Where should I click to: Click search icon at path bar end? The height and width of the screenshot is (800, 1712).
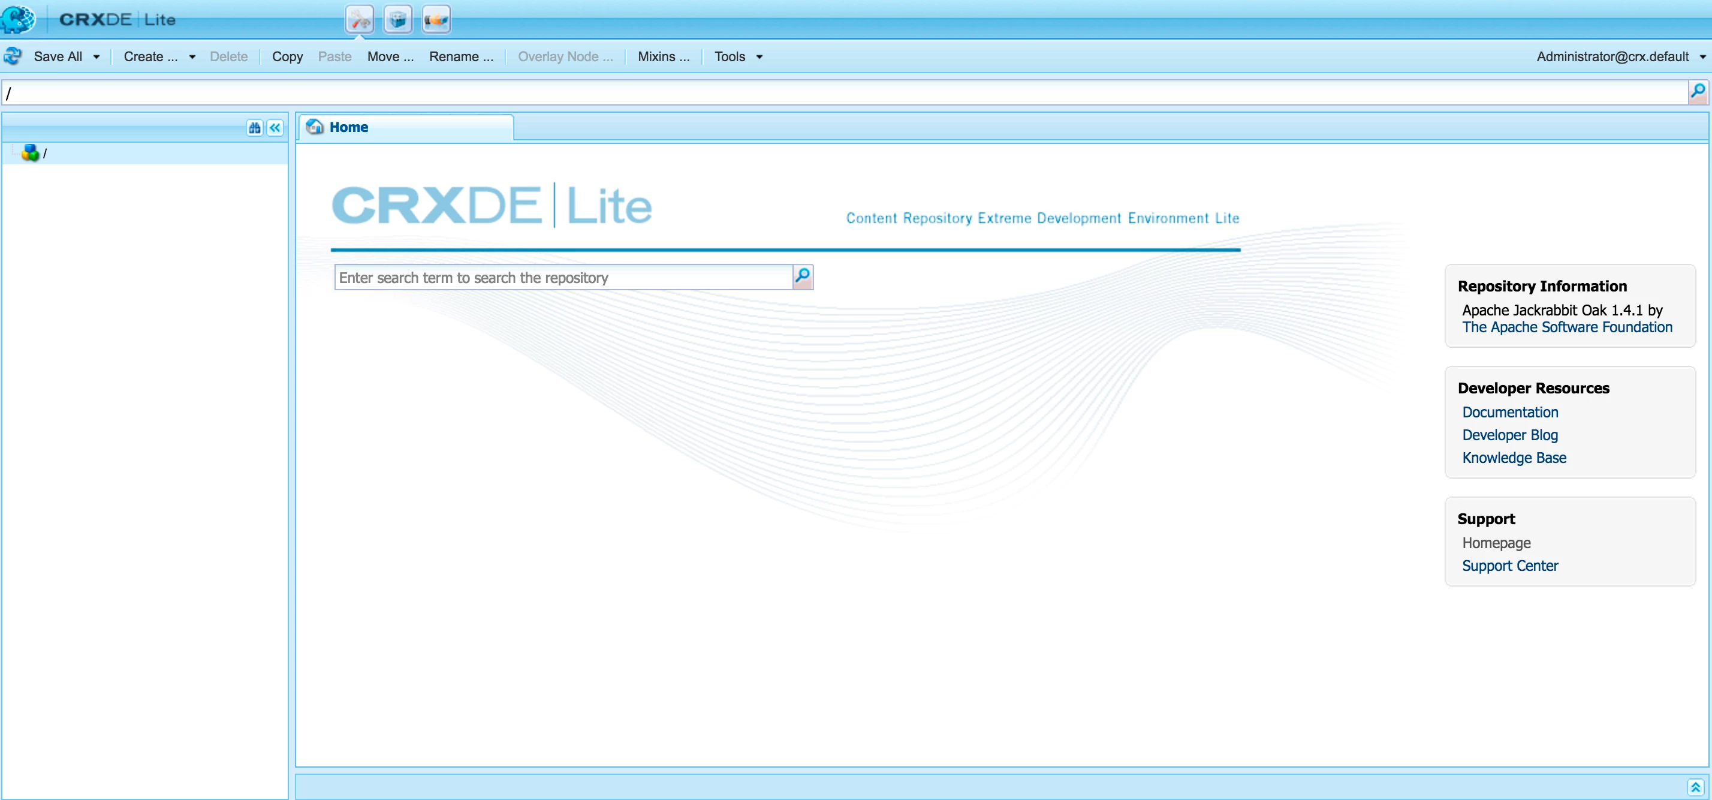(x=1698, y=91)
